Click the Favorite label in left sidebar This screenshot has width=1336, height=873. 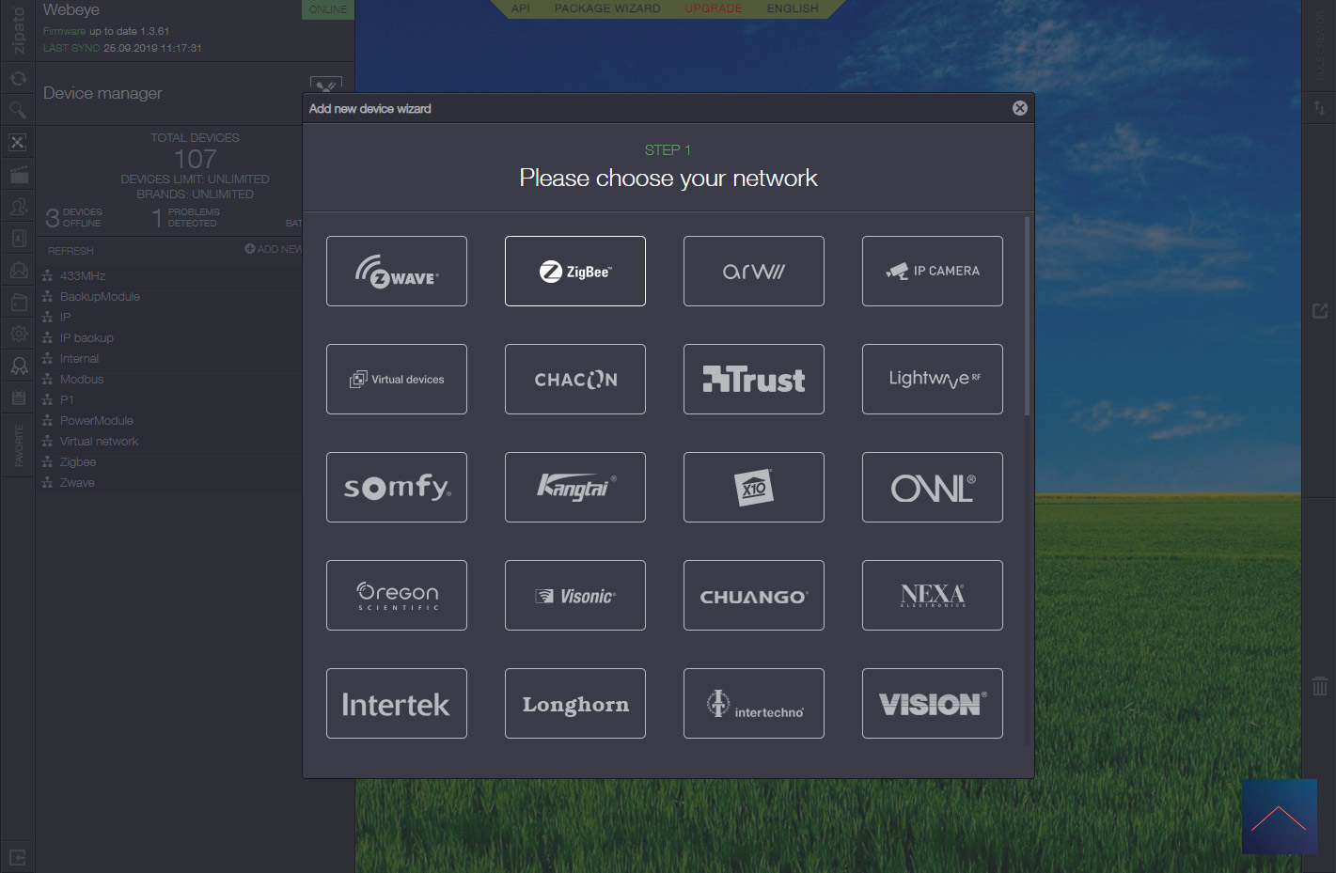pyautogui.click(x=19, y=445)
